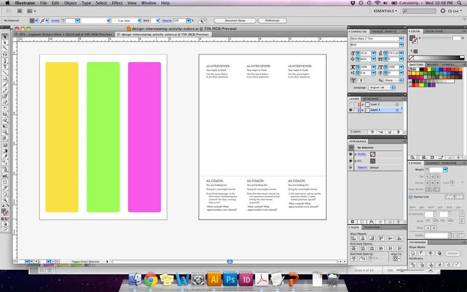Click the Document Setup button
The width and height of the screenshot is (467, 292).
click(235, 21)
